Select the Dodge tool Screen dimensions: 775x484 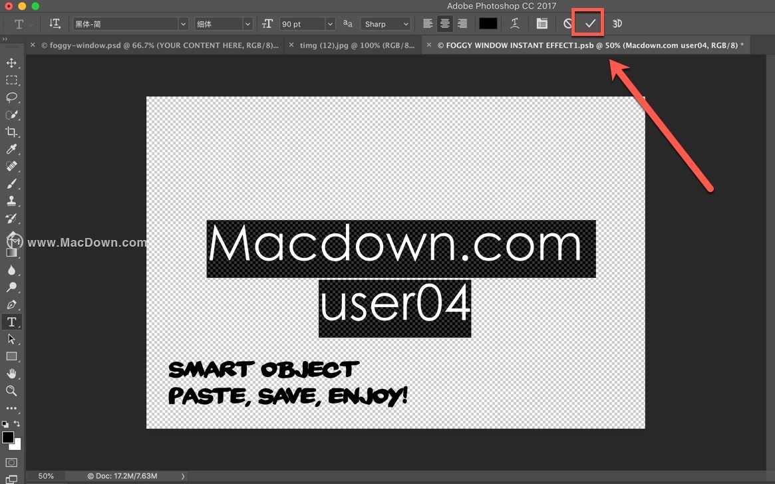11,287
